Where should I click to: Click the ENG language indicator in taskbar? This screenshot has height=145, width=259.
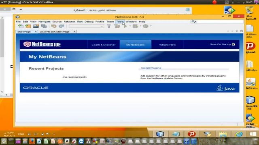tap(21, 134)
